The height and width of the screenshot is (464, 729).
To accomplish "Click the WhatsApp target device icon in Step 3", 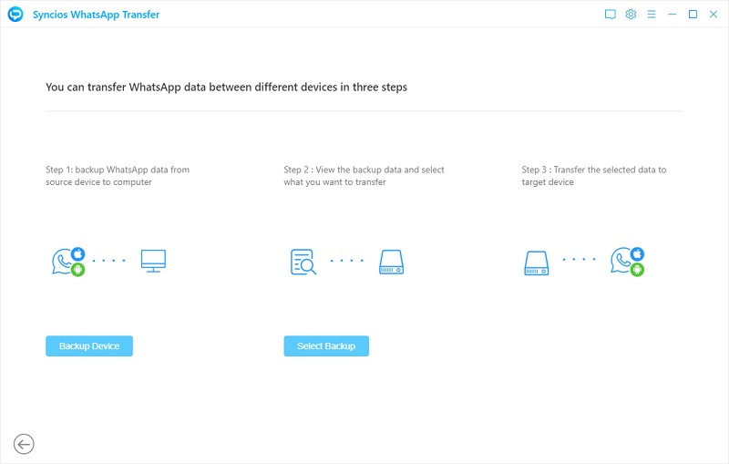I will click(628, 262).
